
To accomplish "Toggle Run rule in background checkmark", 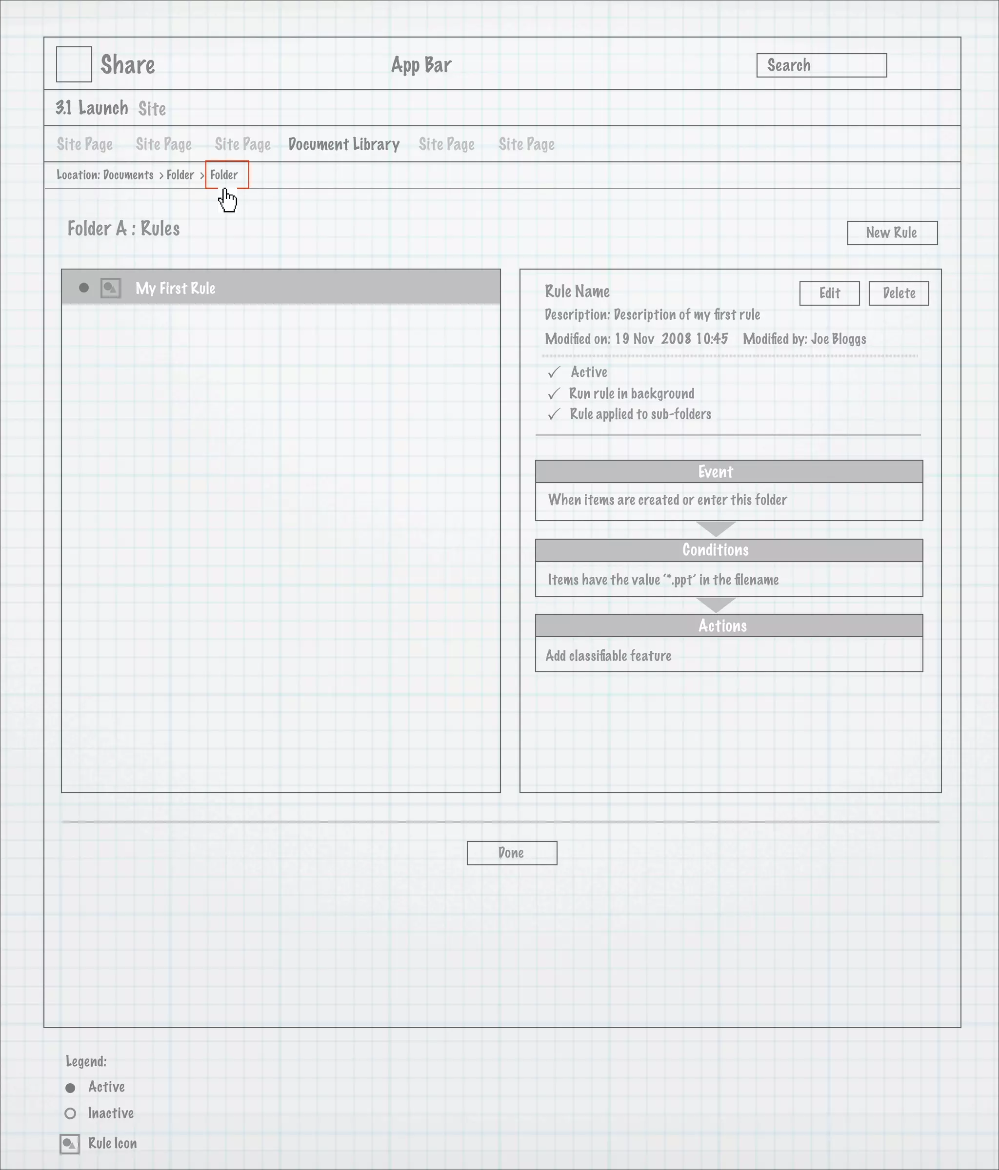I will (554, 393).
